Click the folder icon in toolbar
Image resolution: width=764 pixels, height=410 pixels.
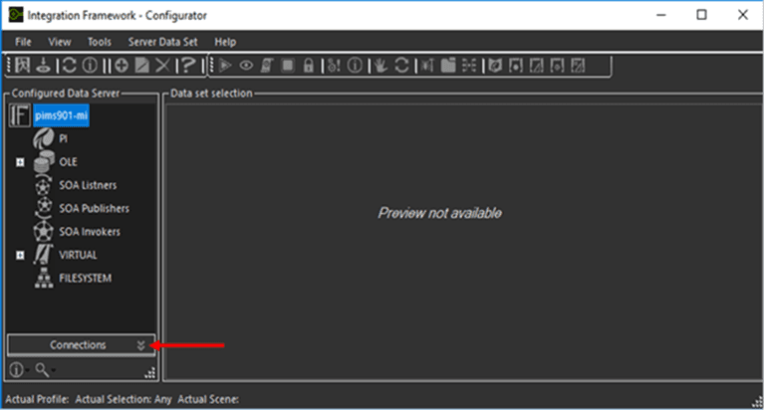pos(448,66)
